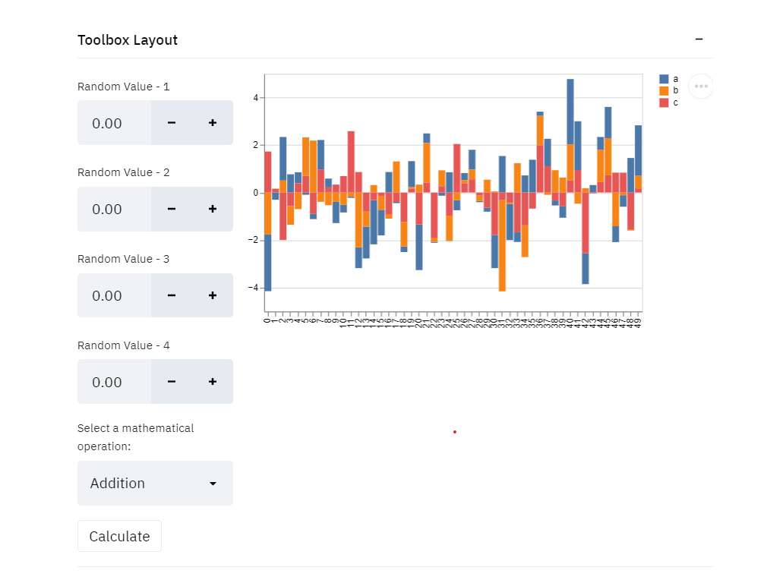The image size is (764, 580).
Task: Click the dropdown arrow beside Addition
Action: (x=213, y=484)
